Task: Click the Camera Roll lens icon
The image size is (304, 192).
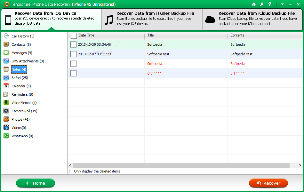Action: pos(6,111)
